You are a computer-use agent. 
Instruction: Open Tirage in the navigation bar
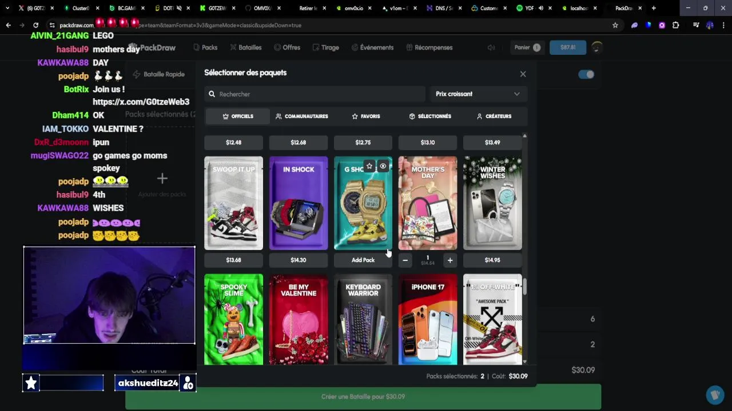click(x=326, y=47)
